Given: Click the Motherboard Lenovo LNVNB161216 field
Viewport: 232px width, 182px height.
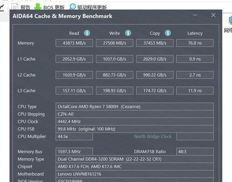Looking at the screenshot, I should pyautogui.click(x=134, y=174).
